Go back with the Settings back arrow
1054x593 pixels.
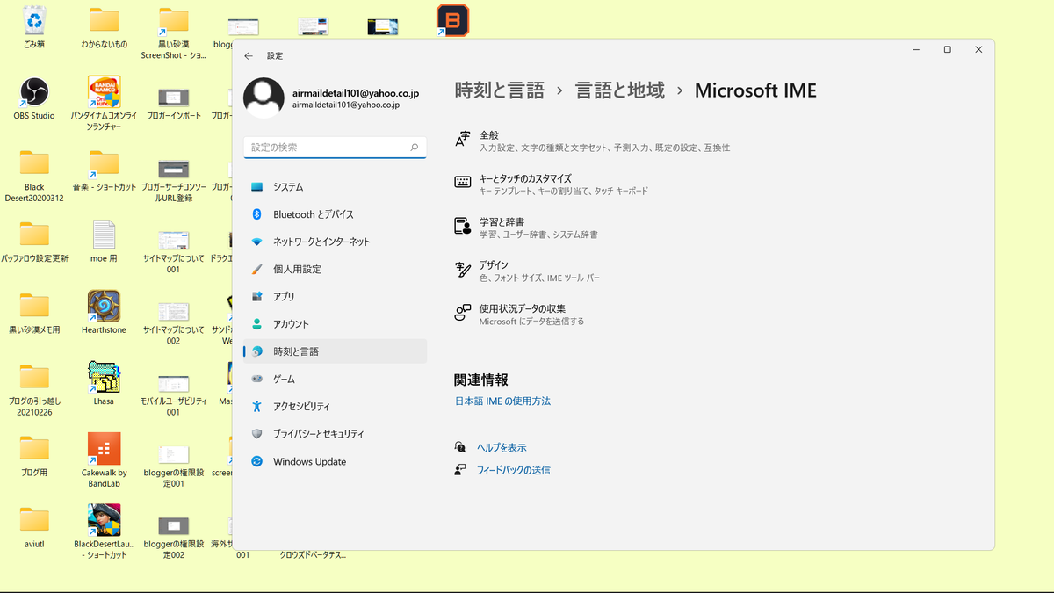pyautogui.click(x=249, y=55)
